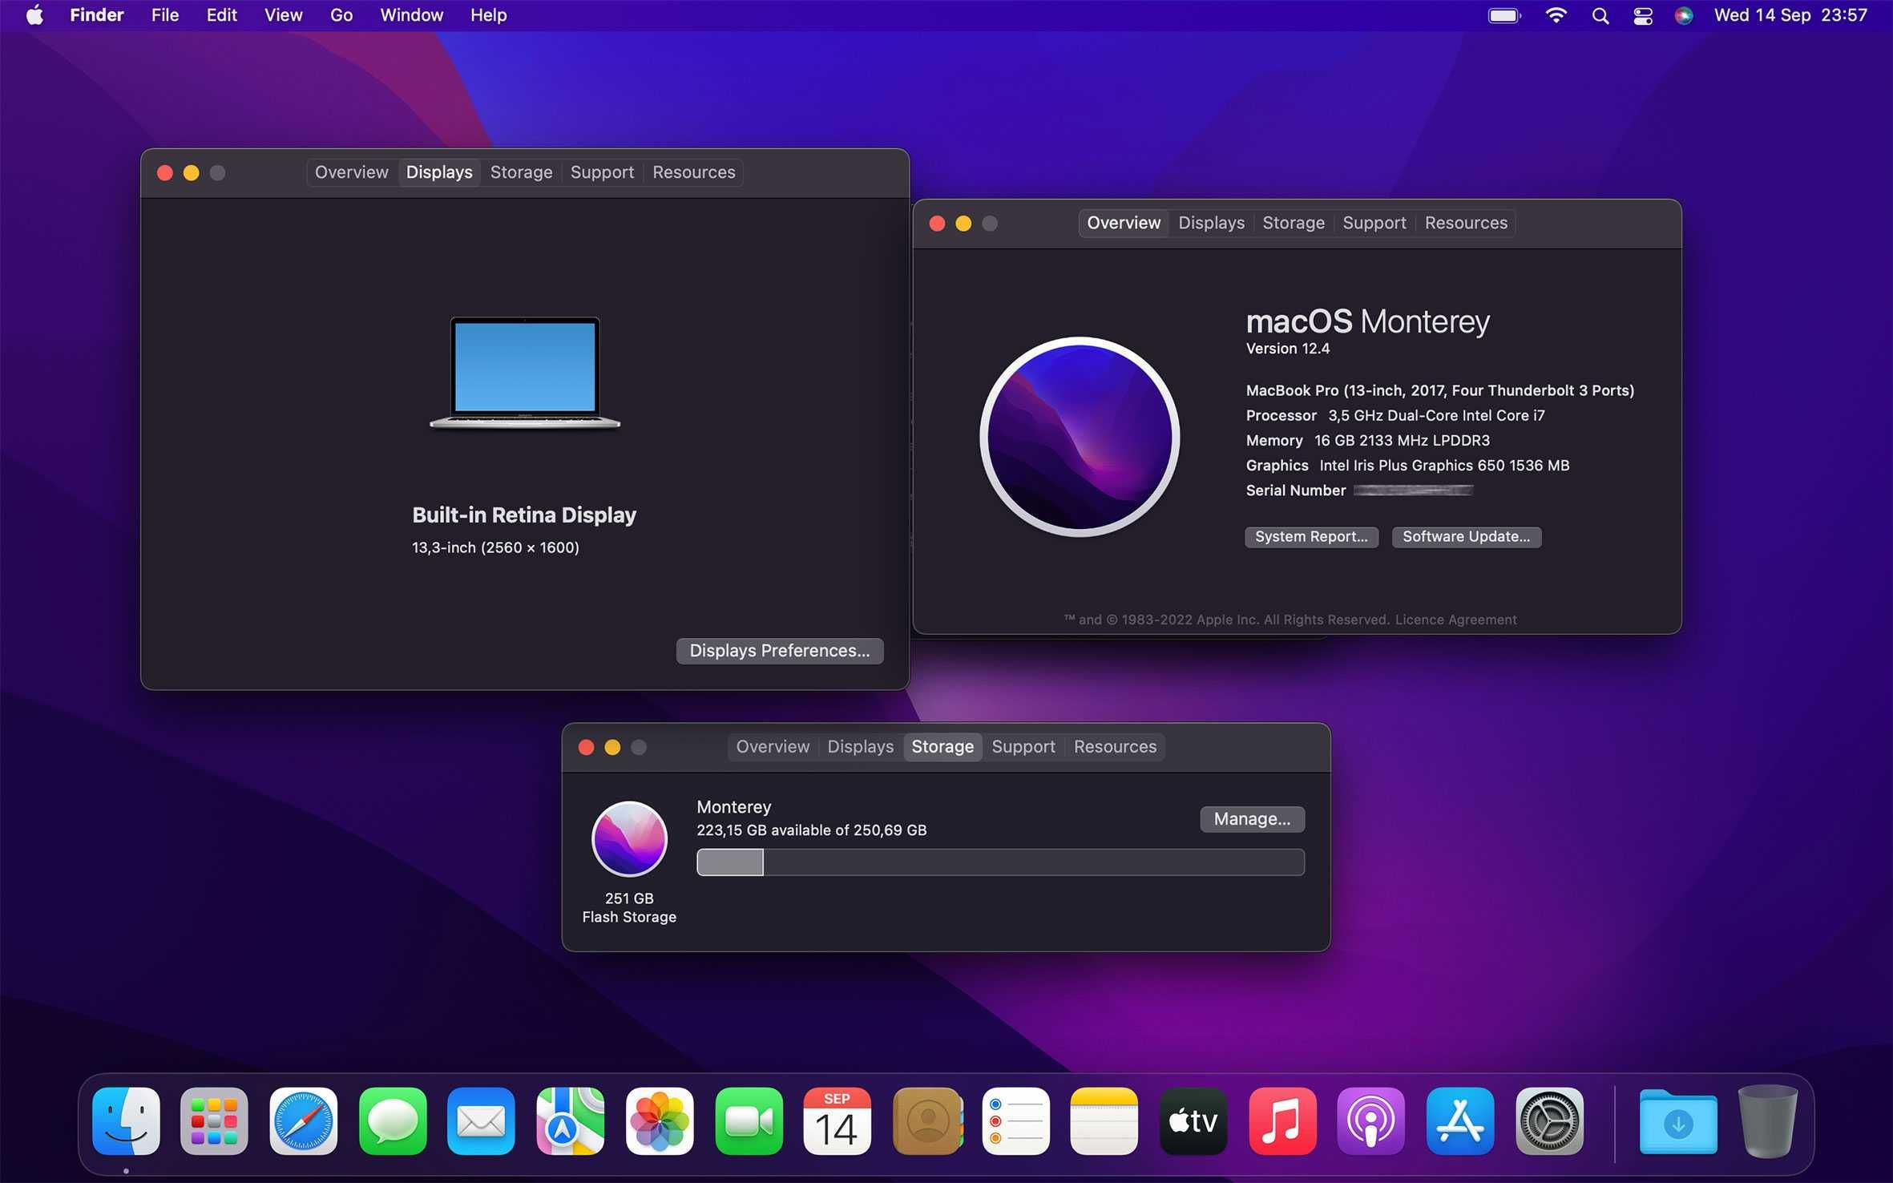Launch Music from the Dock
The image size is (1893, 1183).
coord(1282,1120)
